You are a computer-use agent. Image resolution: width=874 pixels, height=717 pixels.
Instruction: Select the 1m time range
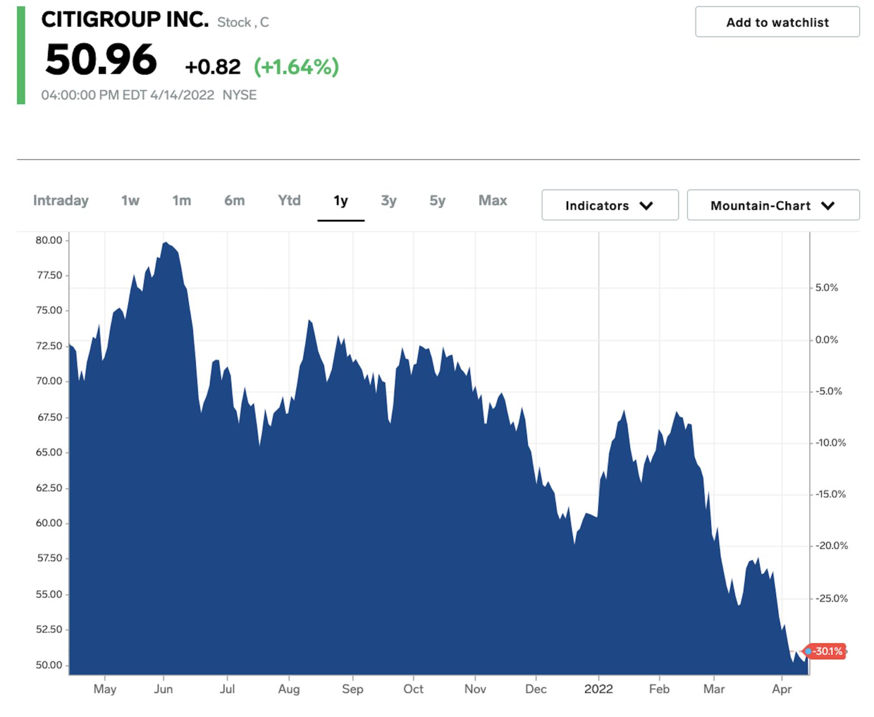click(x=181, y=200)
